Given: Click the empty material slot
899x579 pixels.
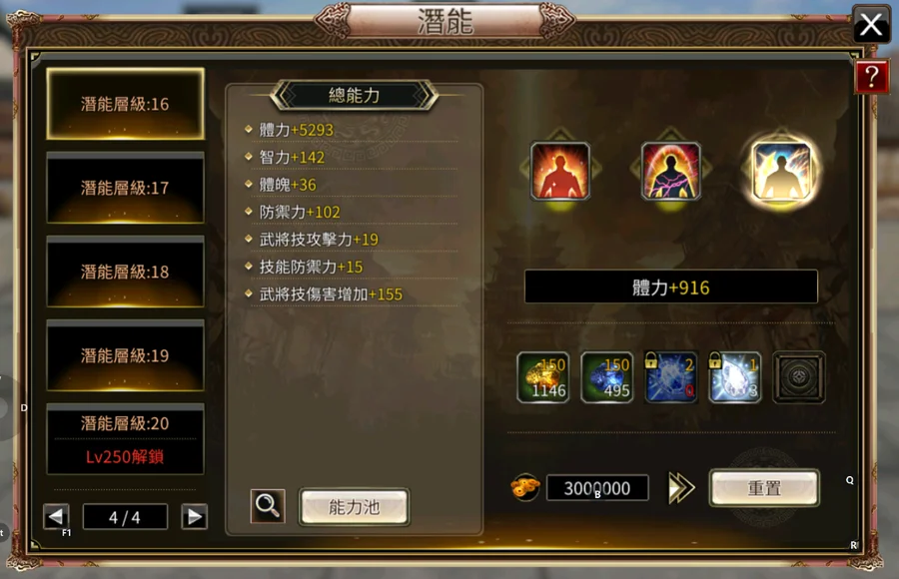Looking at the screenshot, I should [799, 377].
